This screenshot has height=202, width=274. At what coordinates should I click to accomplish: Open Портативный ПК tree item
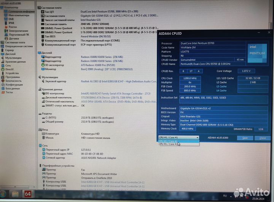tap(19, 34)
